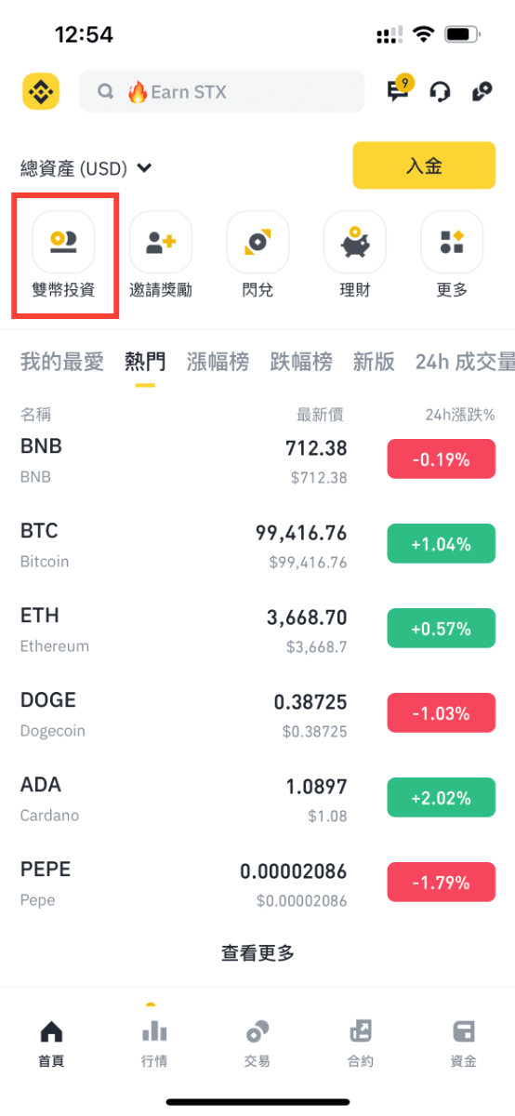This screenshot has height=1116, width=515.
Task: Switch to the 我的最愛 favorites tab
Action: point(62,362)
